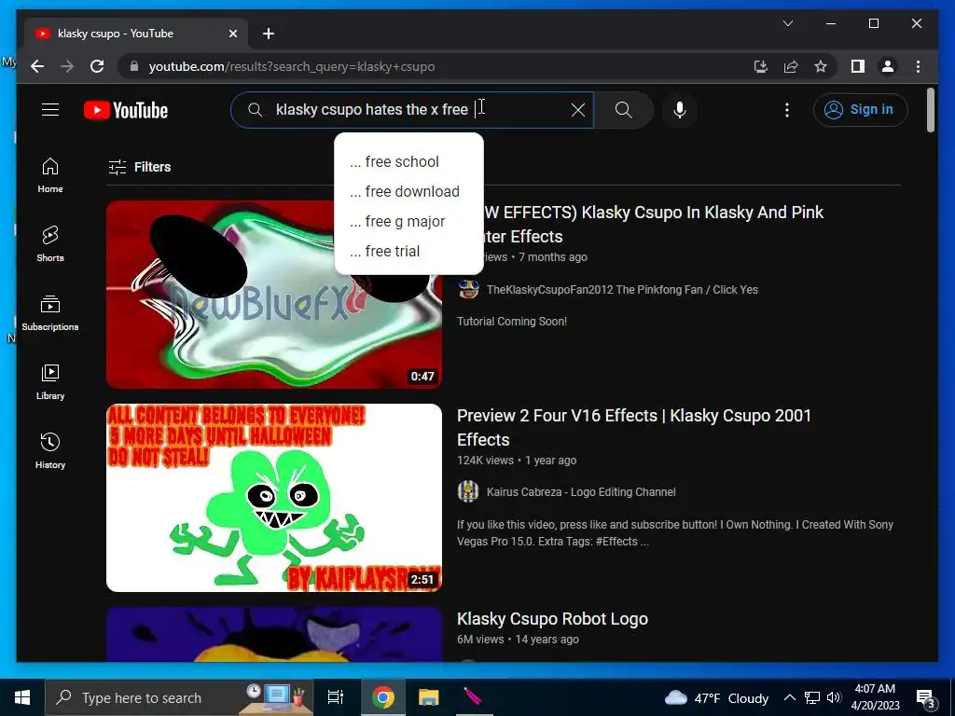
Task: Open the YouTube hamburger guide menu
Action: point(50,110)
